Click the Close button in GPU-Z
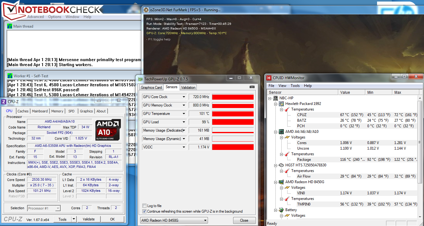This screenshot has width=424, height=226. (x=244, y=220)
